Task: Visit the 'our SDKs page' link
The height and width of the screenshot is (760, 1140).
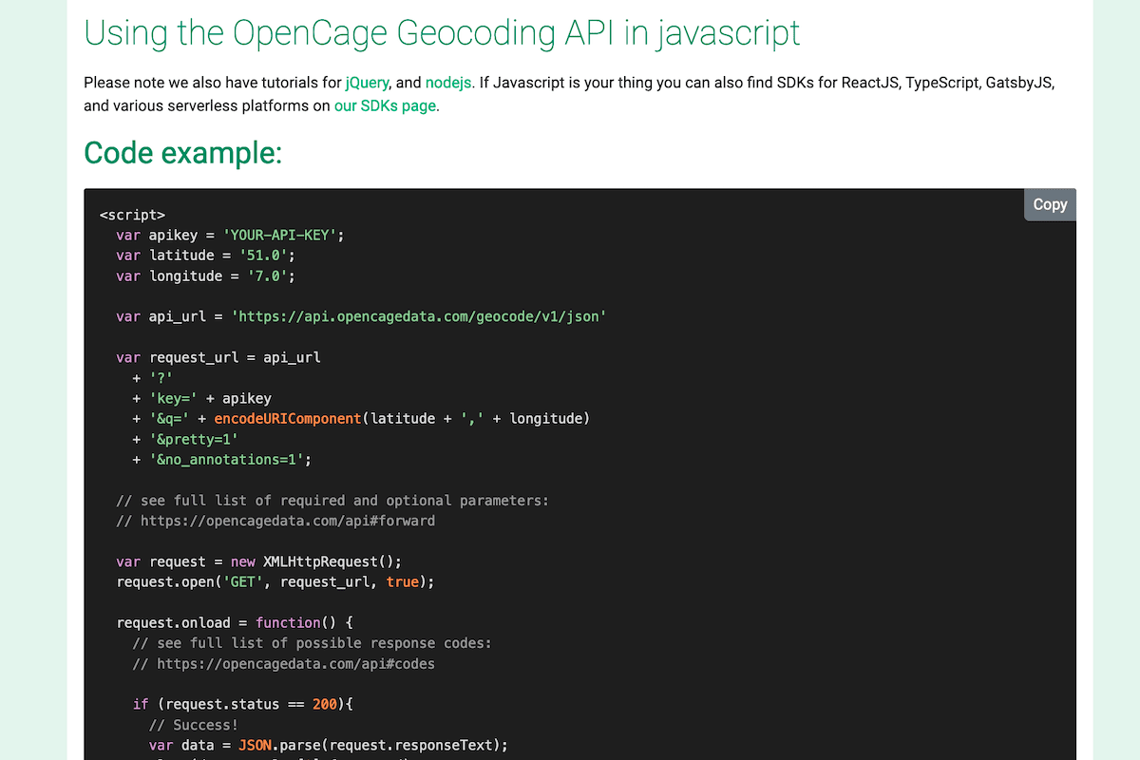Action: tap(385, 105)
